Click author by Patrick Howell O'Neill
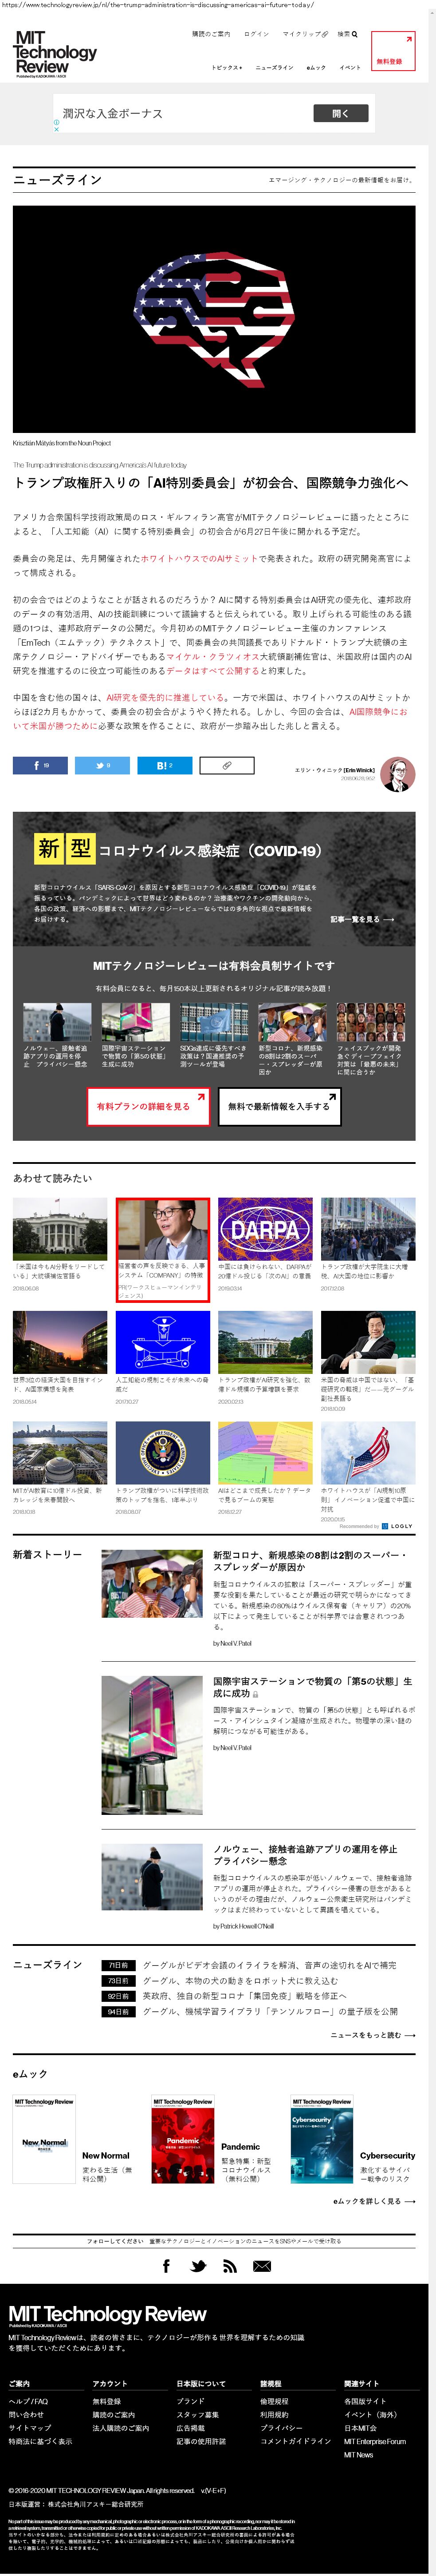Screen dimensions: 436x2576 244,1926
